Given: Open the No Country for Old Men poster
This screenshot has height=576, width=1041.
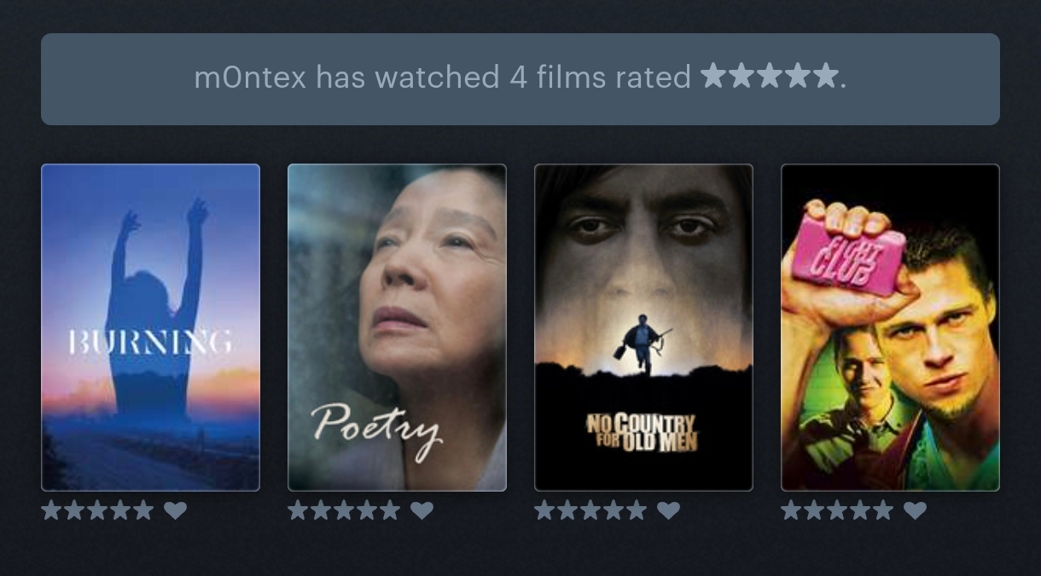Looking at the screenshot, I should (x=643, y=327).
